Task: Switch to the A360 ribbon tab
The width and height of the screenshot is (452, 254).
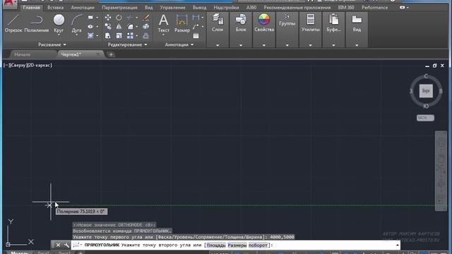Action: coord(251,8)
